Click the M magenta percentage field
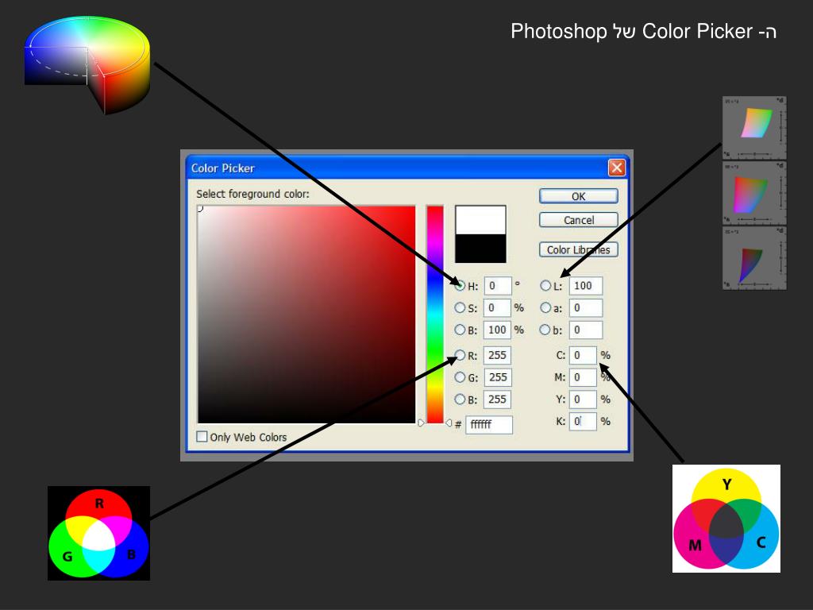This screenshot has height=610, width=813. pyautogui.click(x=584, y=377)
